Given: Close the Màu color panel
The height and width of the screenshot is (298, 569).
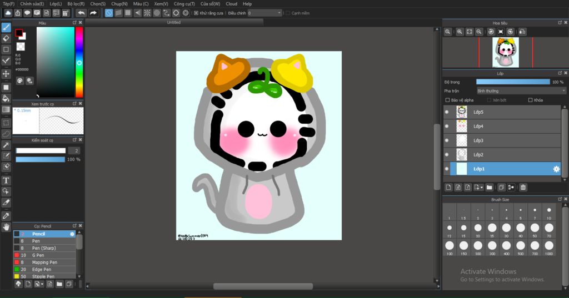Looking at the screenshot, I should (81, 23).
